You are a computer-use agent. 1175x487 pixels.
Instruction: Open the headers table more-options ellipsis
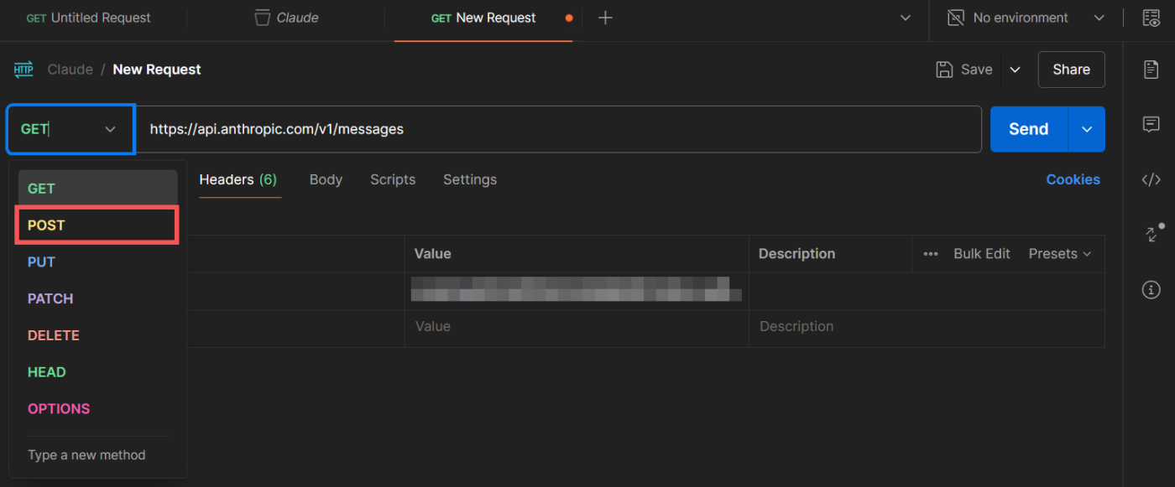931,254
